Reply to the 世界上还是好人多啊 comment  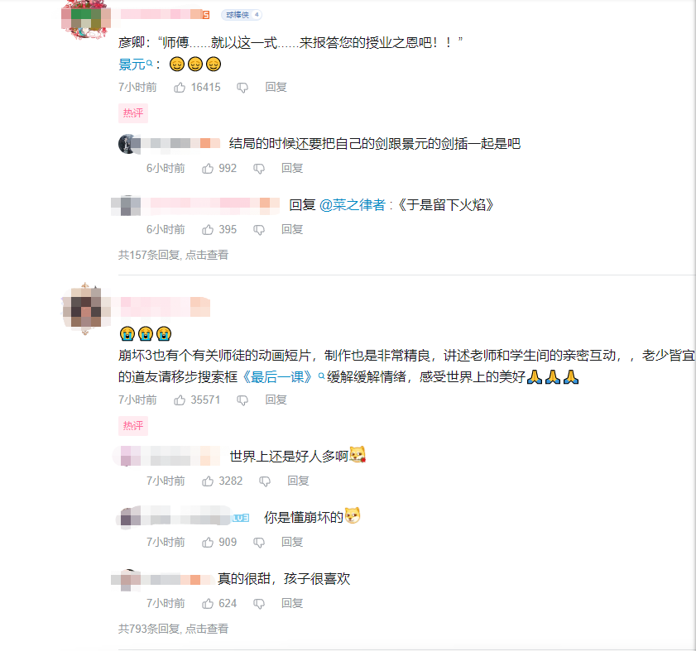[298, 481]
